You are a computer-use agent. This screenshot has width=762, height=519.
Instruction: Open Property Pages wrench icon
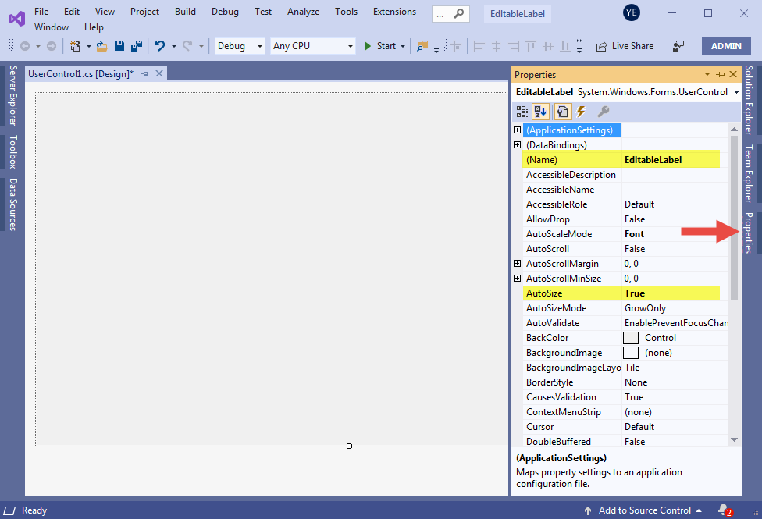603,112
